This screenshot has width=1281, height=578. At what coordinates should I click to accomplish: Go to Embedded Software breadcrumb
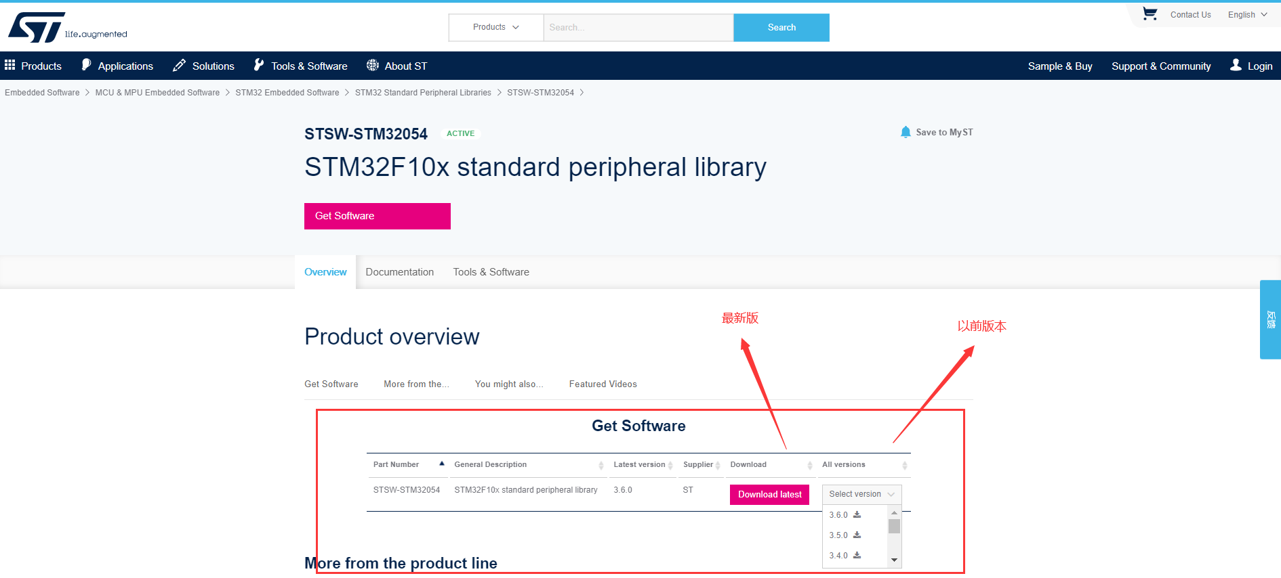[x=42, y=93]
